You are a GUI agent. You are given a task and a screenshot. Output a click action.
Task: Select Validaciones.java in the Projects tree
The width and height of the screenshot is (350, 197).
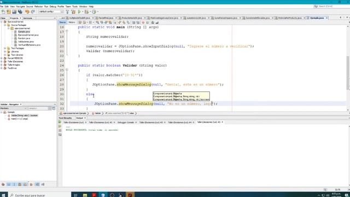pos(26,42)
